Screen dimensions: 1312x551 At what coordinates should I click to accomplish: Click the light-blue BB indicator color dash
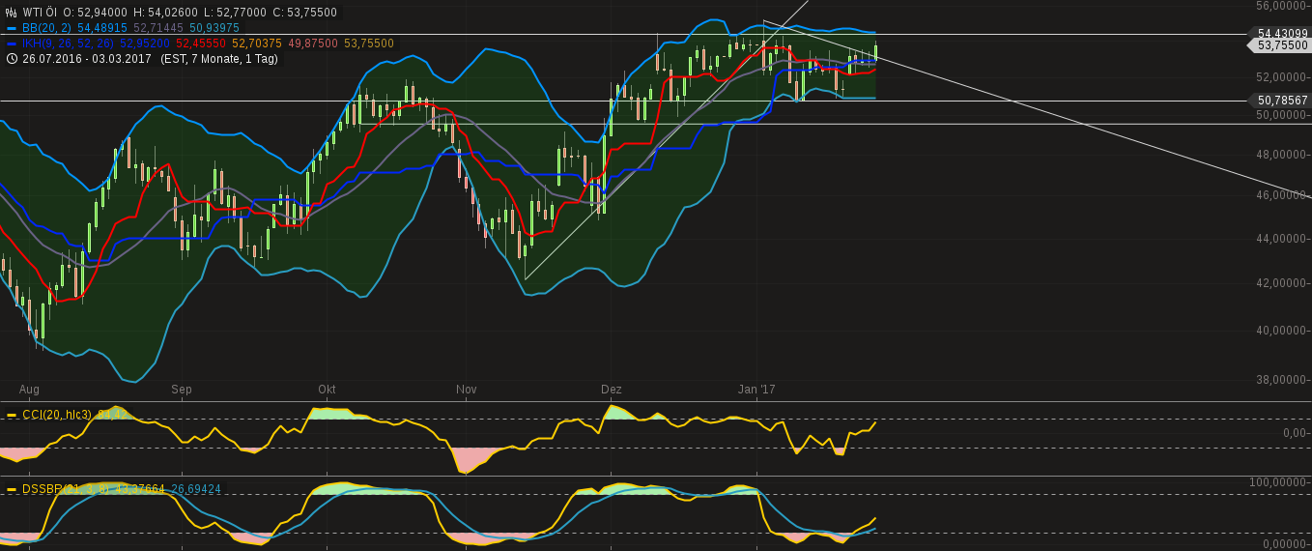tap(12, 28)
